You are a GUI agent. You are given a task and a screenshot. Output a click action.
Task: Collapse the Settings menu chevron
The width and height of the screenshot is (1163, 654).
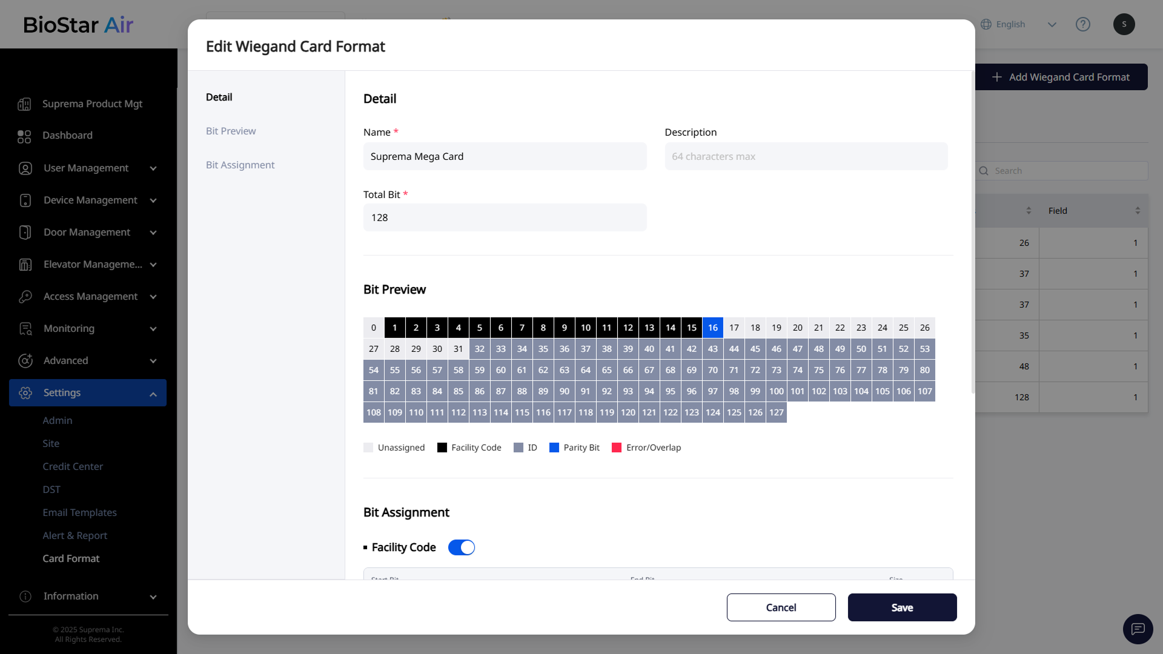click(x=153, y=394)
